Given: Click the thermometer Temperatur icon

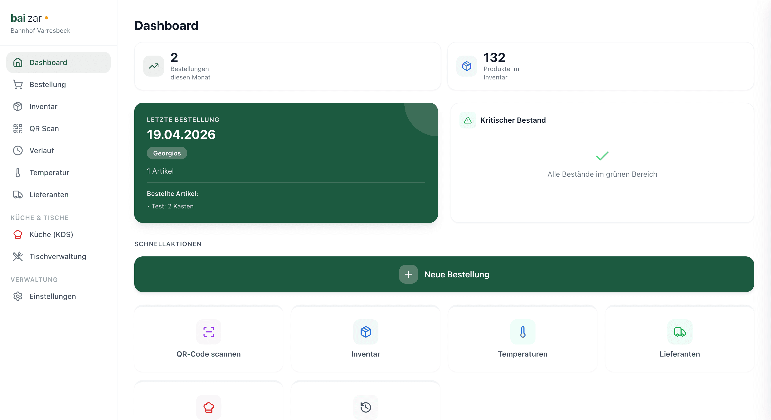Looking at the screenshot, I should pos(18,172).
